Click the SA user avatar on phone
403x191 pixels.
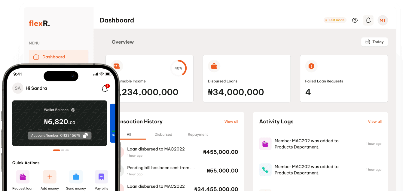(18, 88)
